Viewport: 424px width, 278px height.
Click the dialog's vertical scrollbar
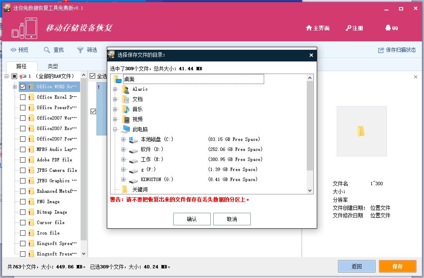coord(310,125)
